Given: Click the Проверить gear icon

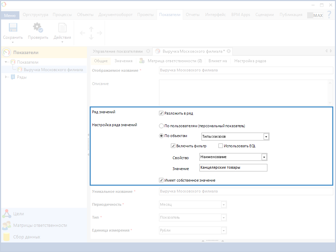Looking at the screenshot, I should (38, 28).
